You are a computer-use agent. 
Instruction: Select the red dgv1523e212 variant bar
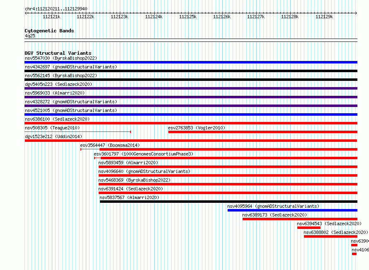[x=191, y=141]
